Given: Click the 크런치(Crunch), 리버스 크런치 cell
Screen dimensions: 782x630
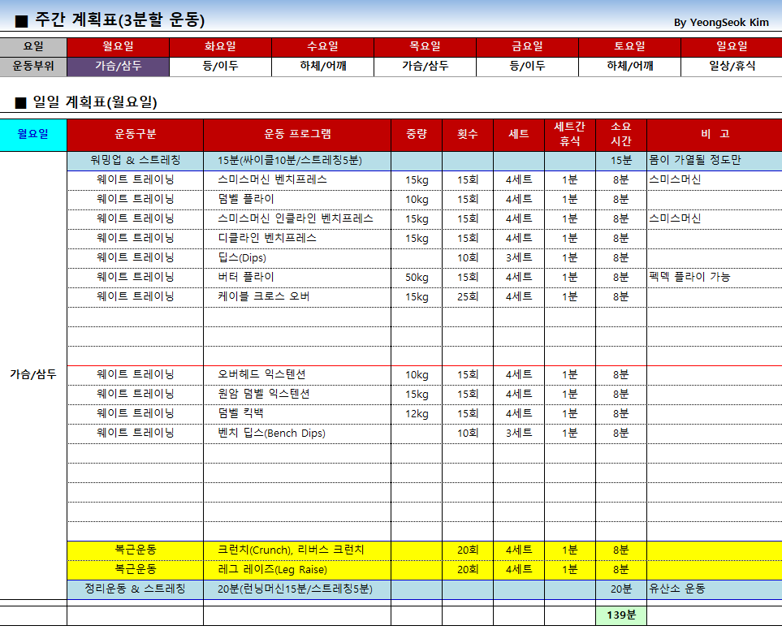Looking at the screenshot, I should pos(297,550).
